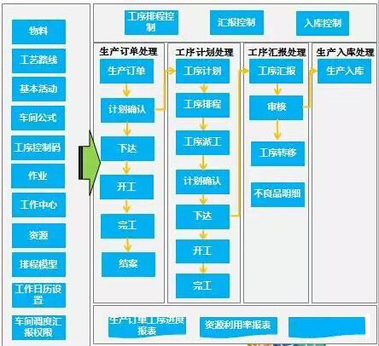Select the 物料 box in left column
379x346 pixels.
click(38, 32)
